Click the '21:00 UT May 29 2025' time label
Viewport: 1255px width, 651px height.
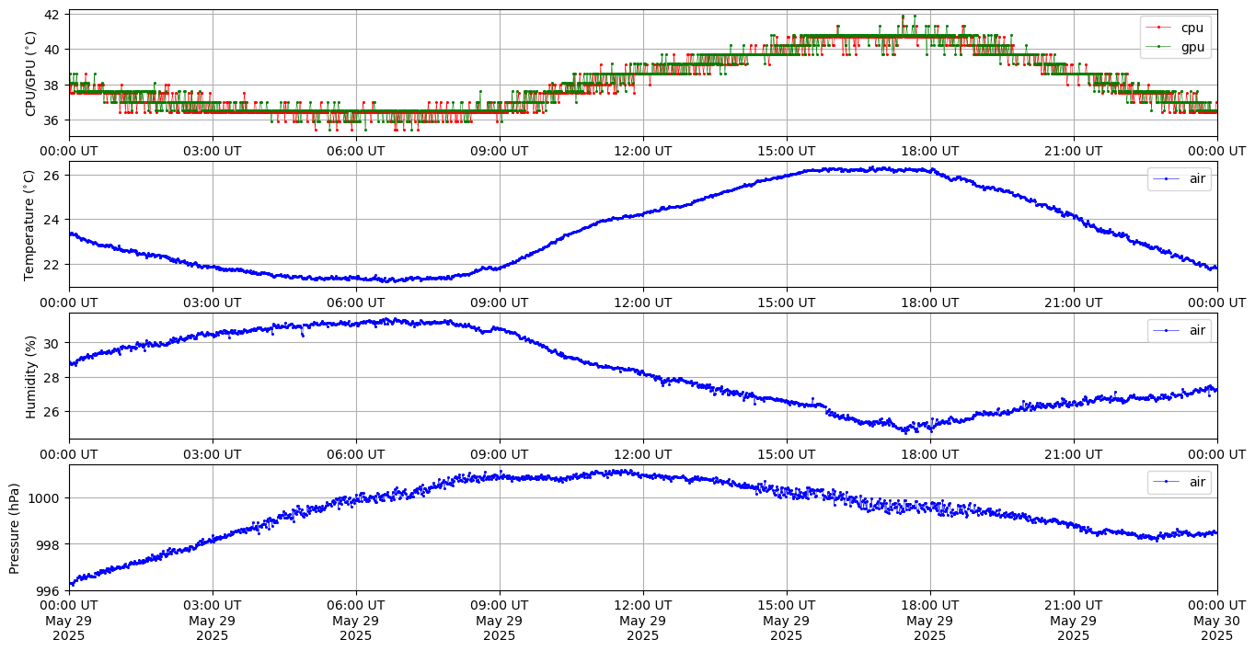coord(1074,620)
